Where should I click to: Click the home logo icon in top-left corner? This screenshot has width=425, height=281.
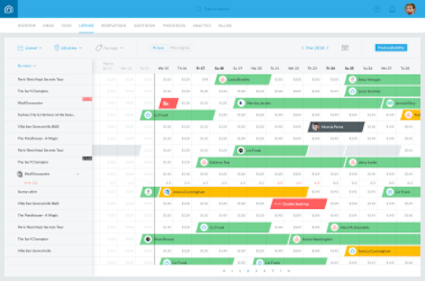[8, 9]
